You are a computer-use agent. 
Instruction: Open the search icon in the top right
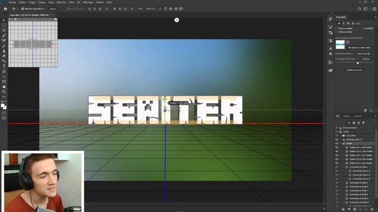[360, 9]
